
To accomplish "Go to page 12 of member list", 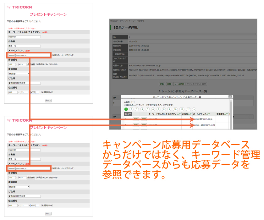I will tap(188, 109).
